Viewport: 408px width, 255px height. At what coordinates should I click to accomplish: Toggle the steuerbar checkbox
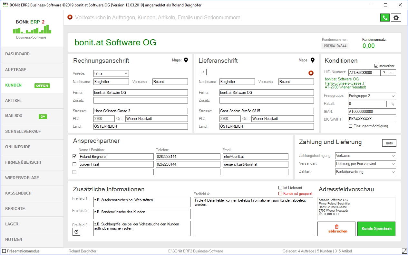pos(376,66)
